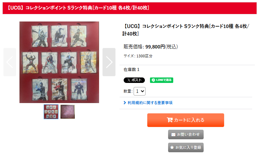Click the 在庫数 1 stock label
This screenshot has height=158, width=260.
click(x=131, y=70)
